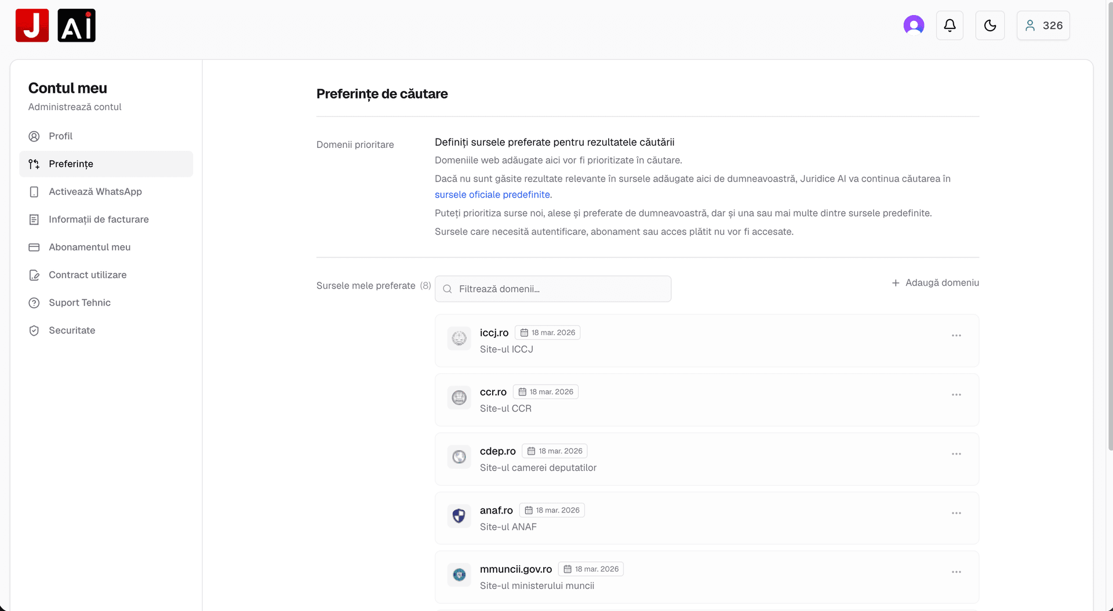Image resolution: width=1113 pixels, height=611 pixels.
Task: Click the Abonamentul meu card icon
Action: click(34, 247)
